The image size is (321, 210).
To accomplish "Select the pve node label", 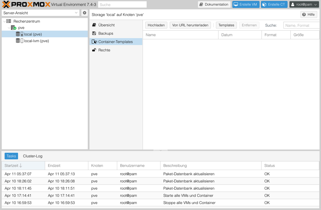I will click(x=21, y=27).
